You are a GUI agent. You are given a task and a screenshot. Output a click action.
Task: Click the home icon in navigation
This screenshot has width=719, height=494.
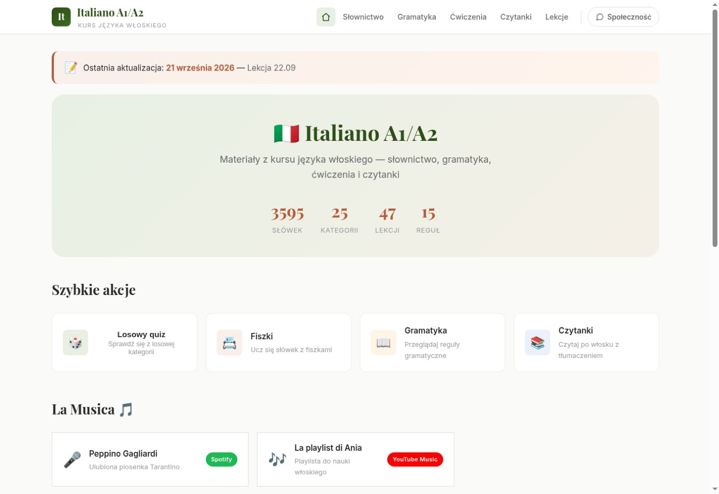click(326, 17)
